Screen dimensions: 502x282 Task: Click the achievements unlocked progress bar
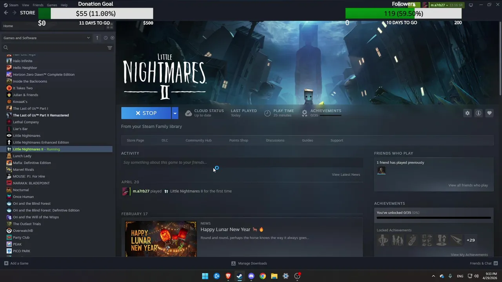pos(434,218)
